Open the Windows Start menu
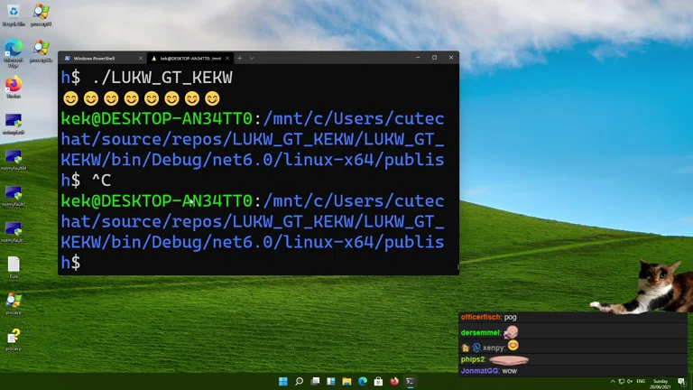 point(283,381)
